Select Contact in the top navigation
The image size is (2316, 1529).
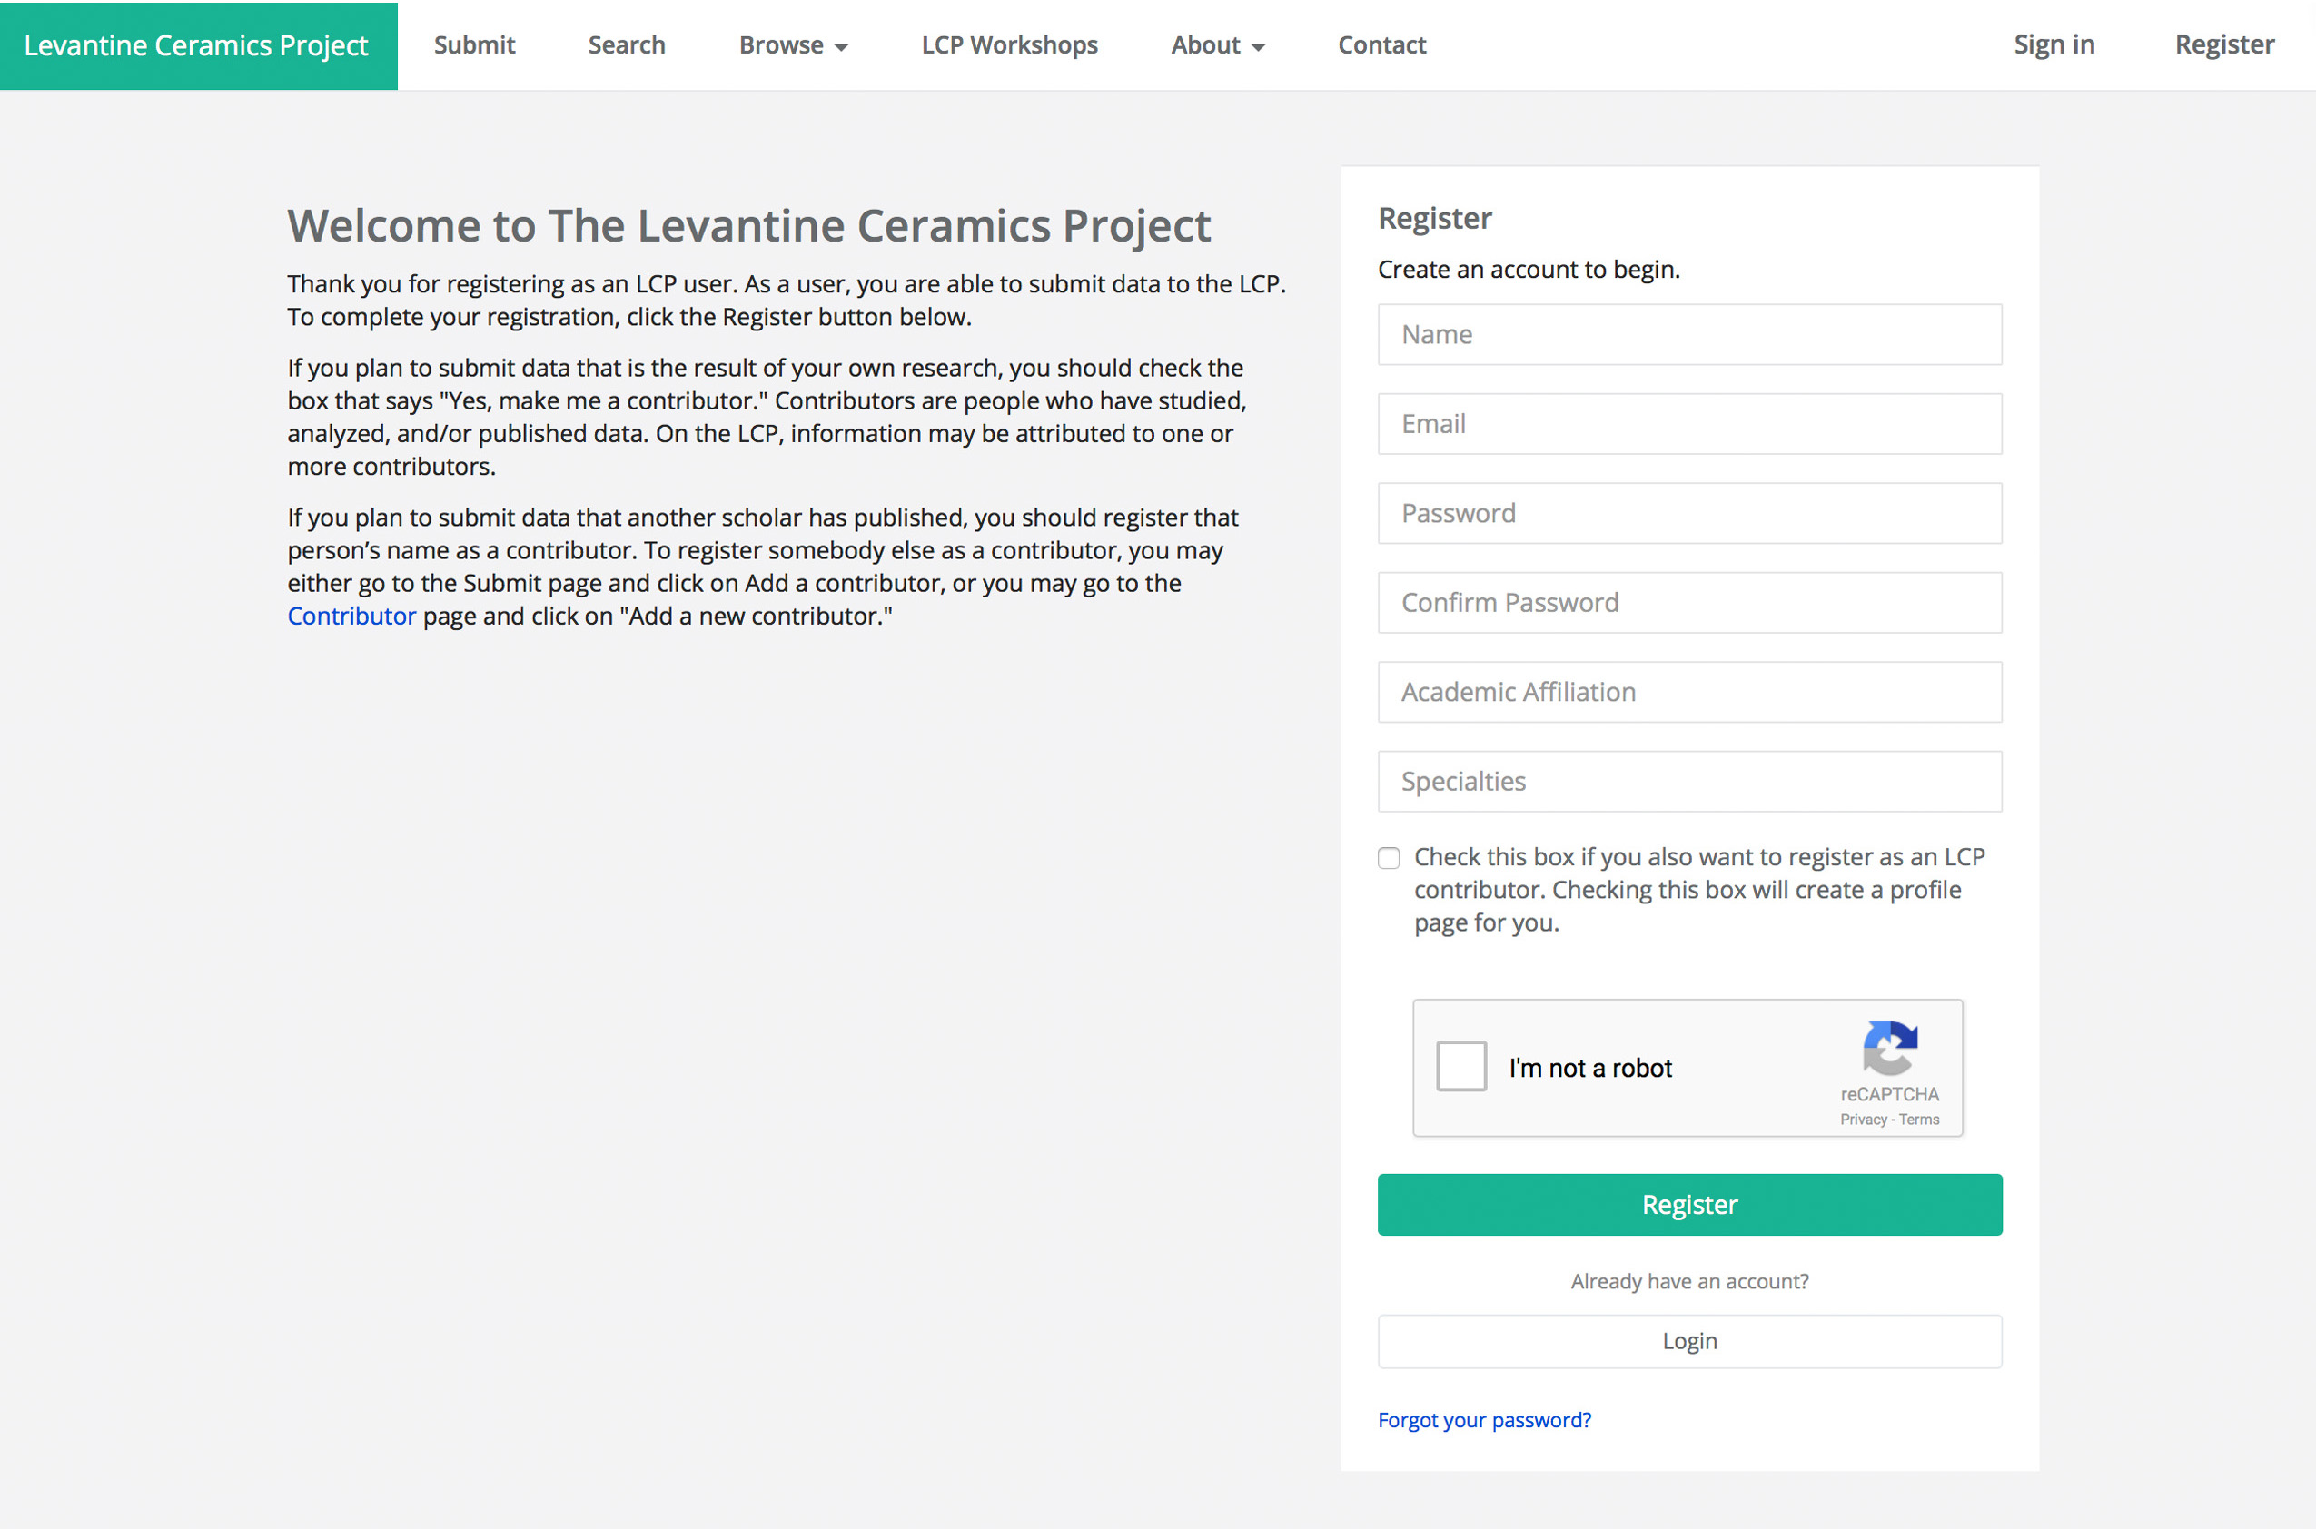coord(1381,44)
